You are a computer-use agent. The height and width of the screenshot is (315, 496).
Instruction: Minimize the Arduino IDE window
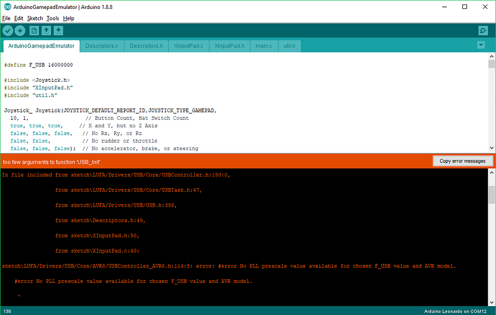pyautogui.click(x=444, y=6)
